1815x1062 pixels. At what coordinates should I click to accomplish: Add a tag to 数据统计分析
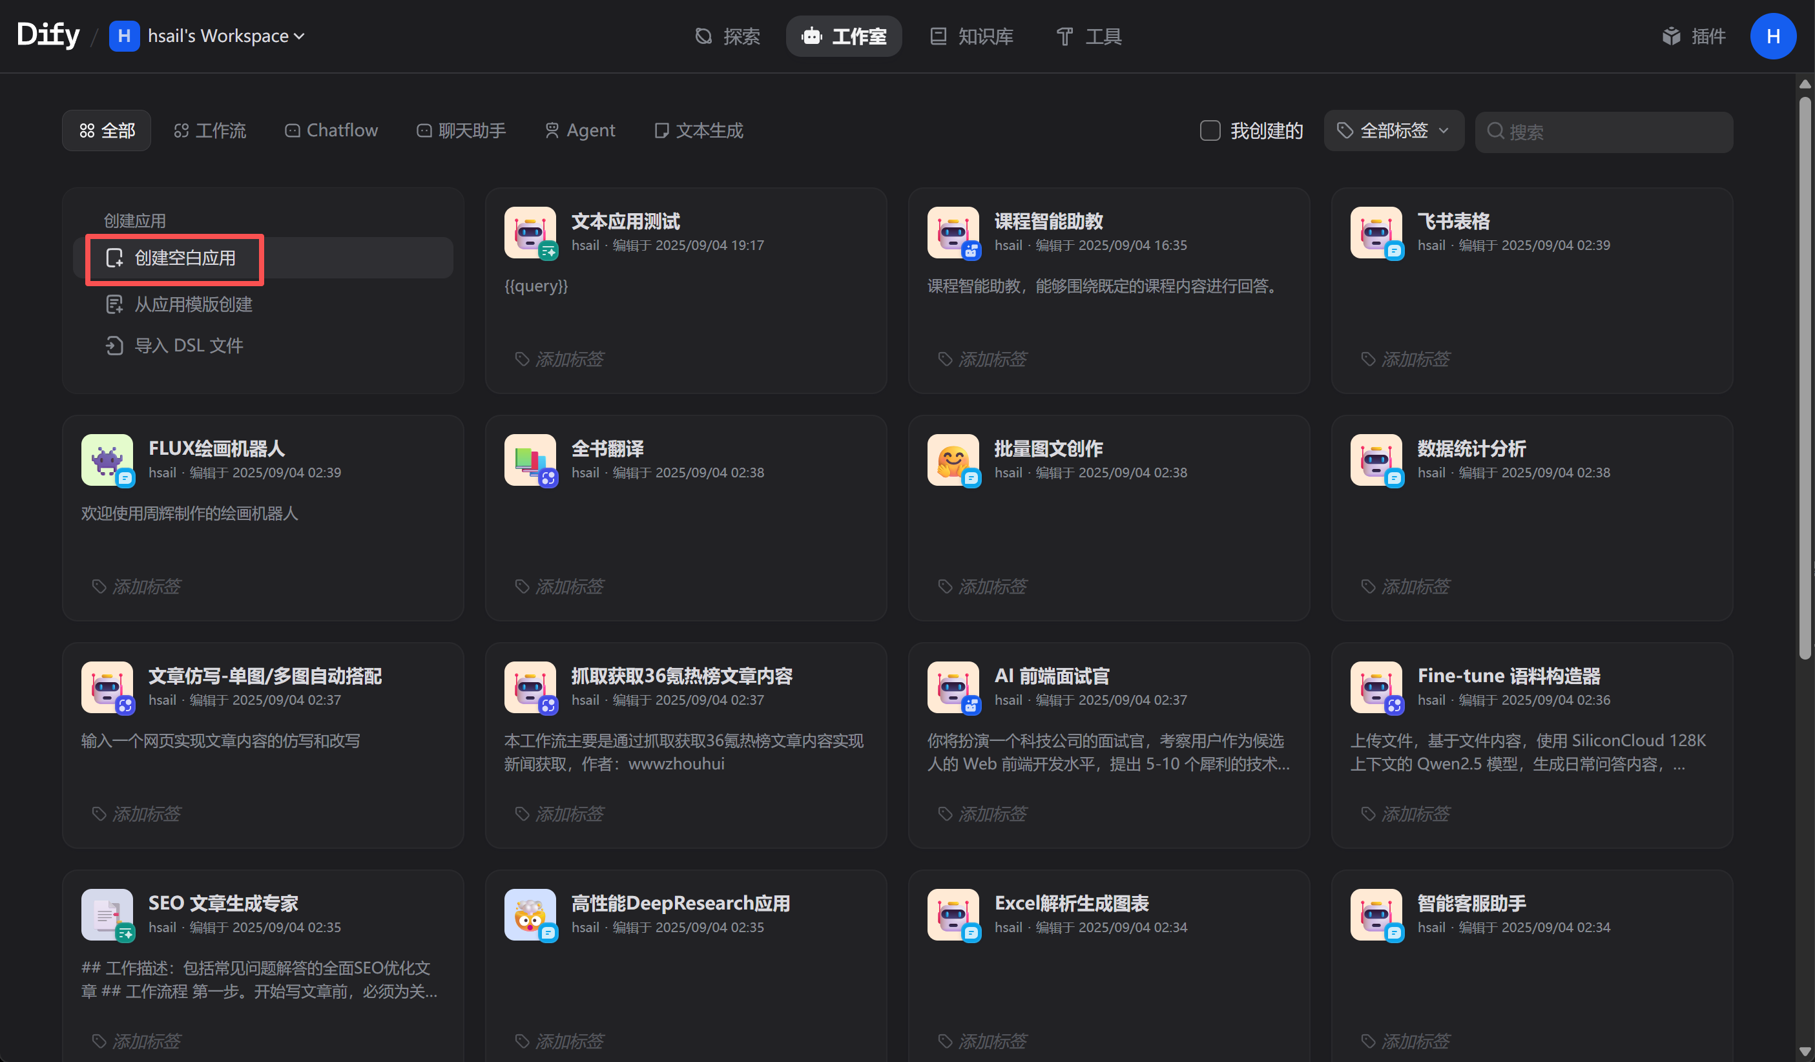(1405, 587)
